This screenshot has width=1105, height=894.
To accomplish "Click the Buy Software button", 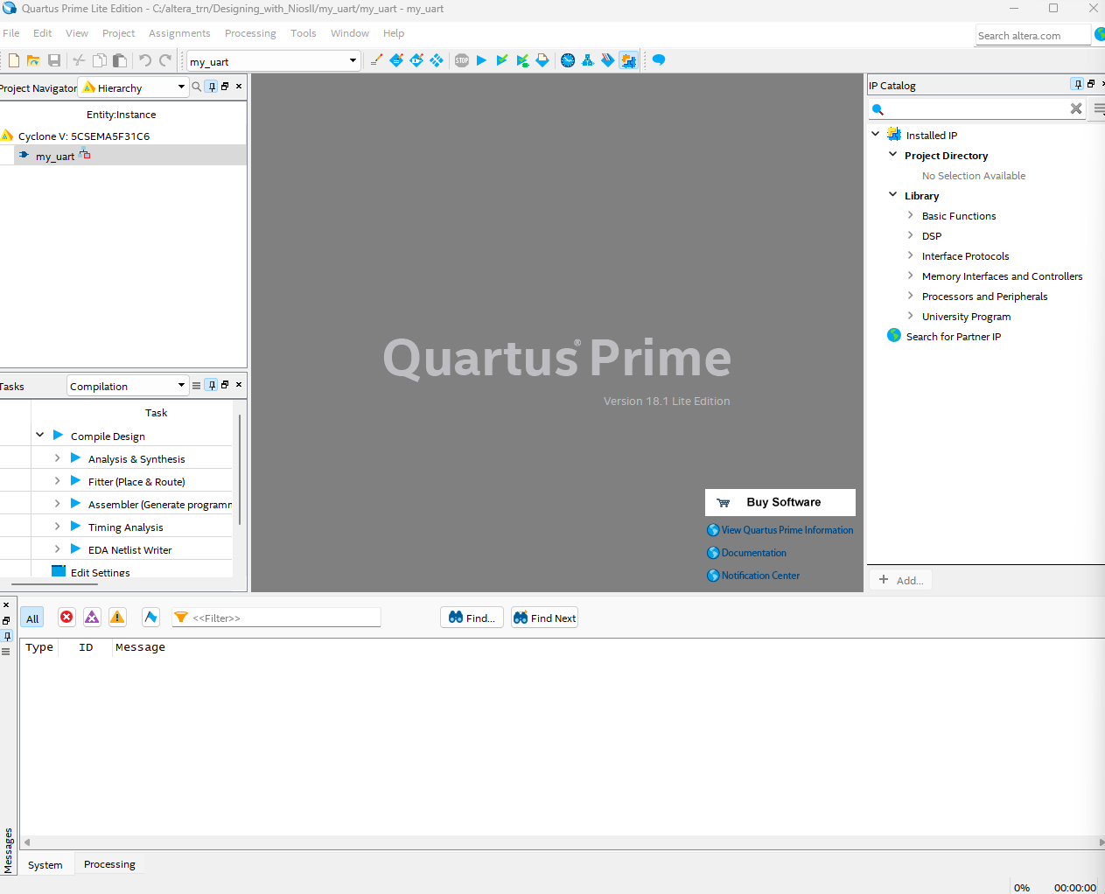I will click(780, 502).
